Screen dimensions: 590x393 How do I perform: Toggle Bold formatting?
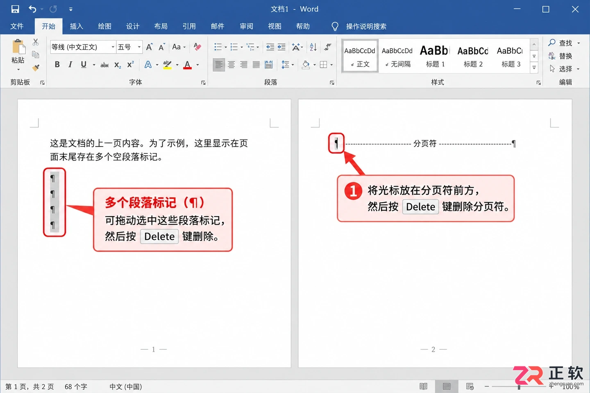pyautogui.click(x=57, y=65)
